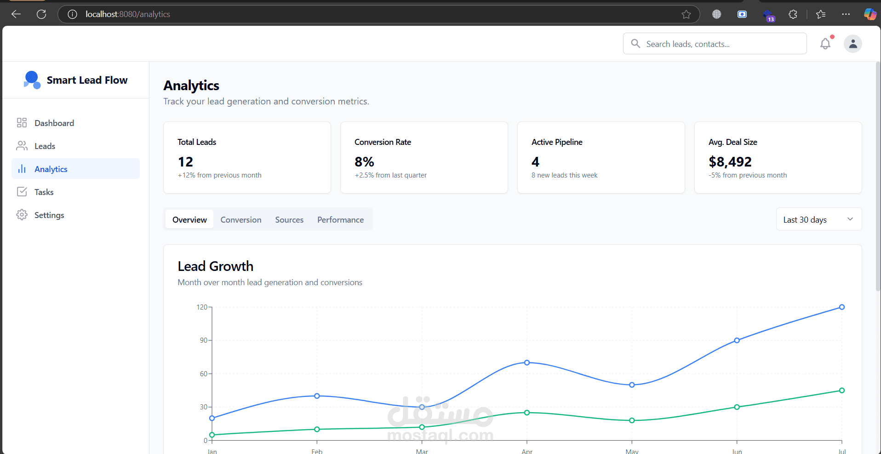The image size is (881, 454).
Task: Open the browser extensions puzzle icon
Action: 793,14
